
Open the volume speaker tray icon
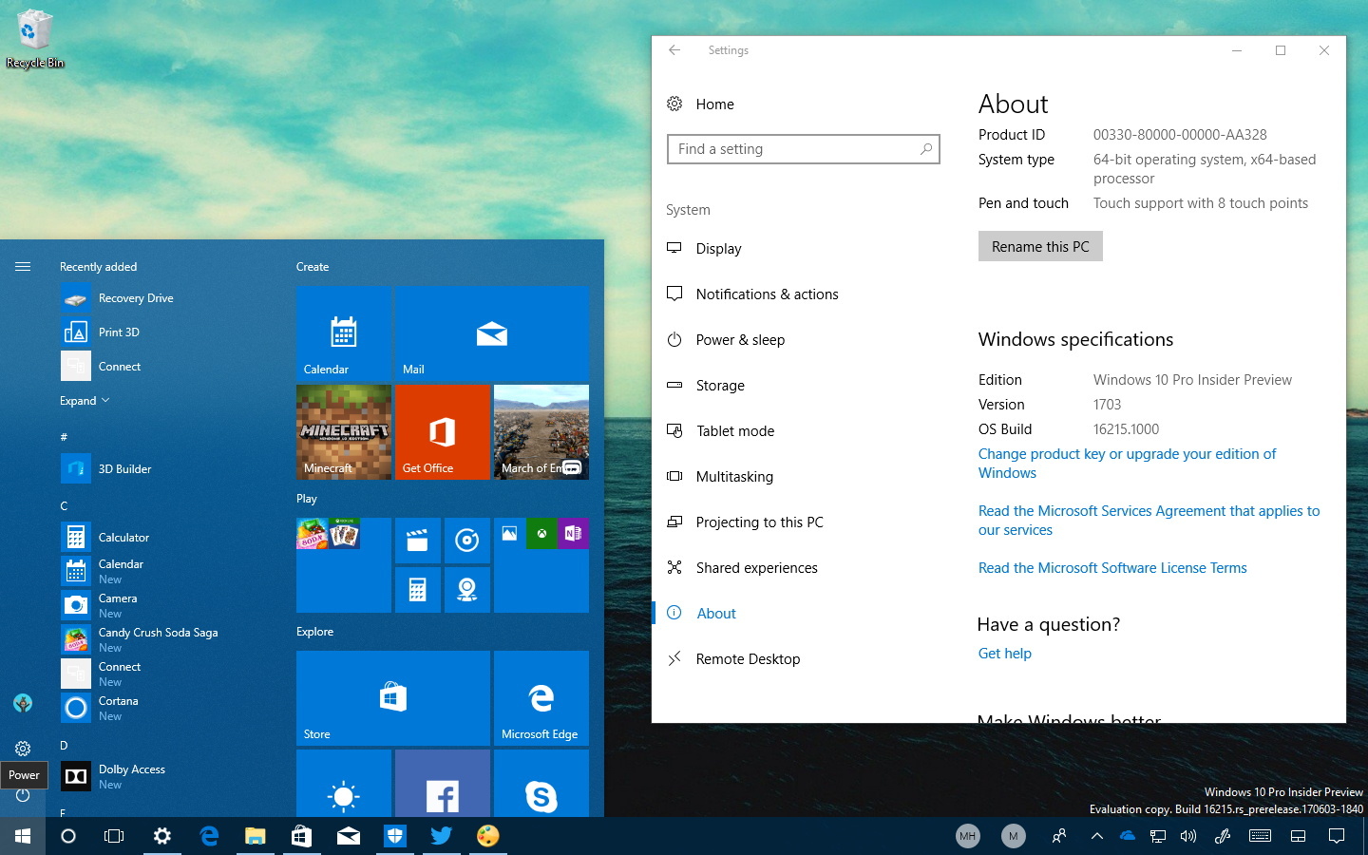(x=1188, y=836)
